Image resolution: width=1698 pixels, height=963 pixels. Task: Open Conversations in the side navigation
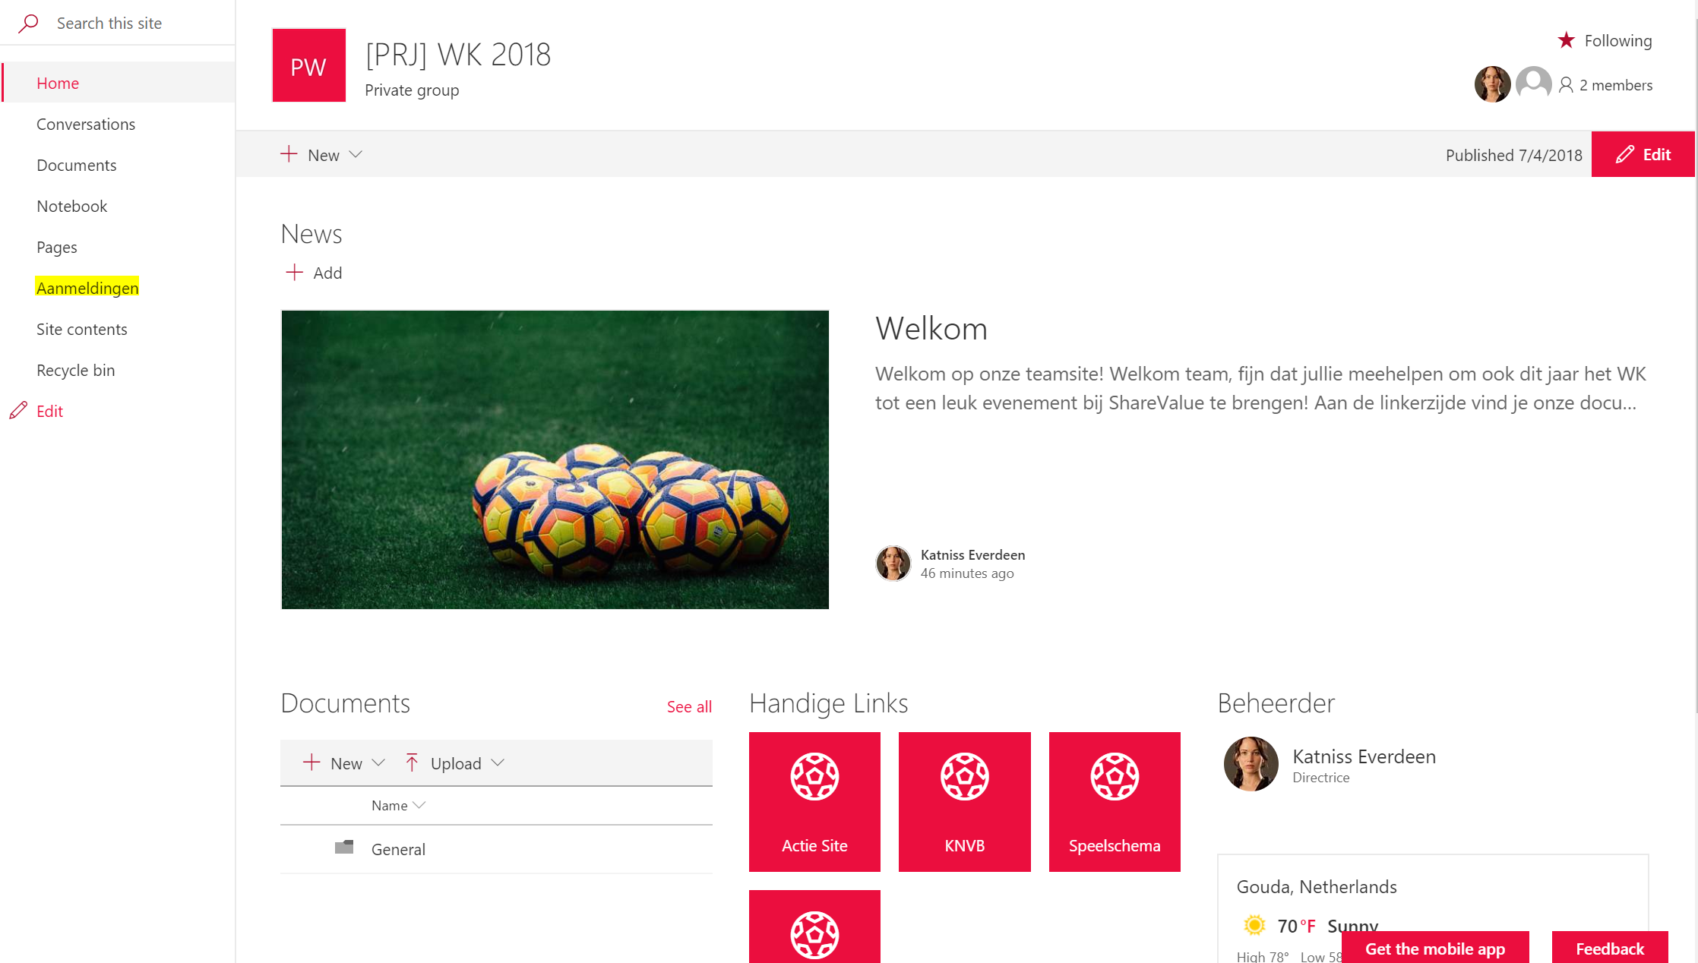(86, 124)
